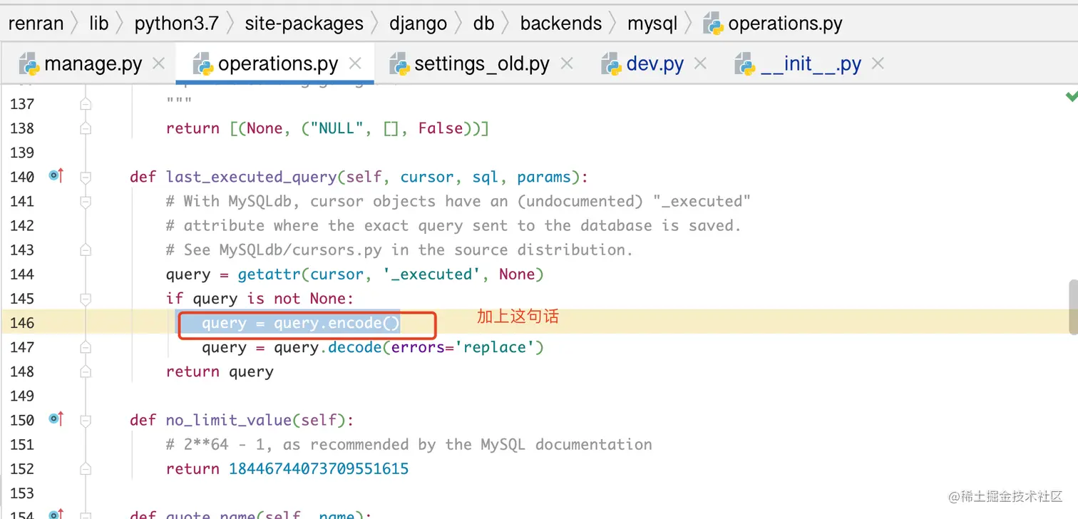Click 'last_executed_query' function name
The image size is (1078, 519).
click(252, 177)
